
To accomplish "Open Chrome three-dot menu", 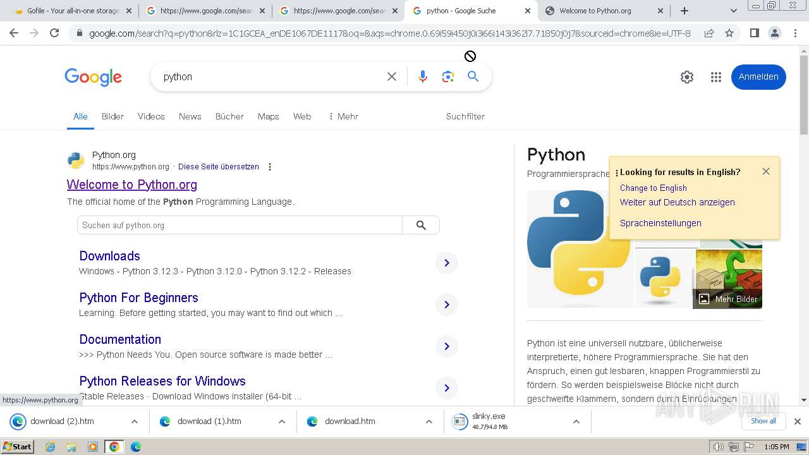I will click(795, 33).
